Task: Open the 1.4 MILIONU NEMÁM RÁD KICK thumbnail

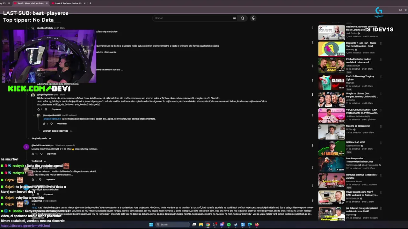Action: coord(331,148)
